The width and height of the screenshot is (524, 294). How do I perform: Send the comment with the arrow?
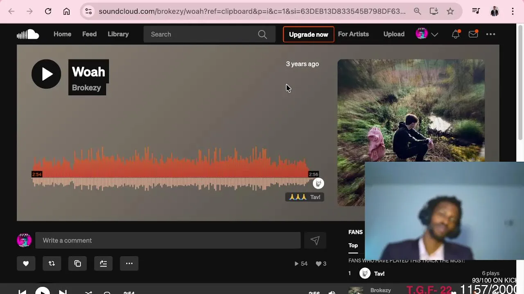coord(315,241)
